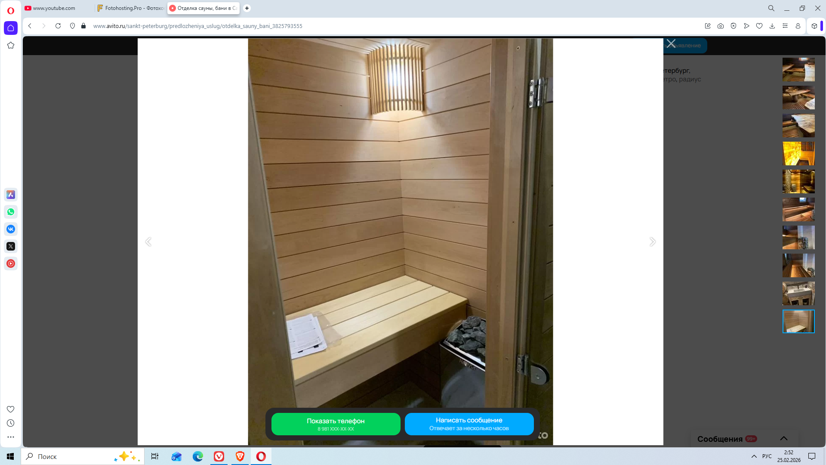Add page to favorites heart icon
Image resolution: width=826 pixels, height=465 pixels.
(x=759, y=26)
